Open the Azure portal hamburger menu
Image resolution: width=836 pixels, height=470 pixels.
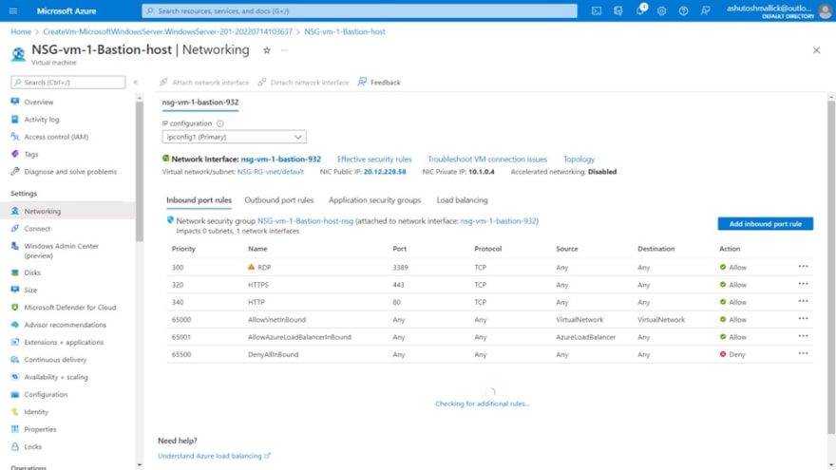point(13,10)
